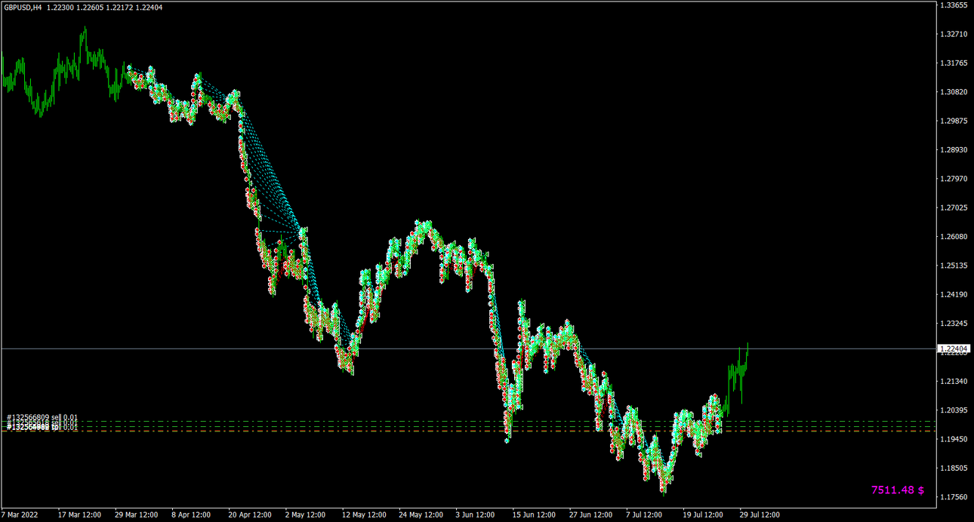Click time axis label 20 Apr 12:00

pos(249,515)
